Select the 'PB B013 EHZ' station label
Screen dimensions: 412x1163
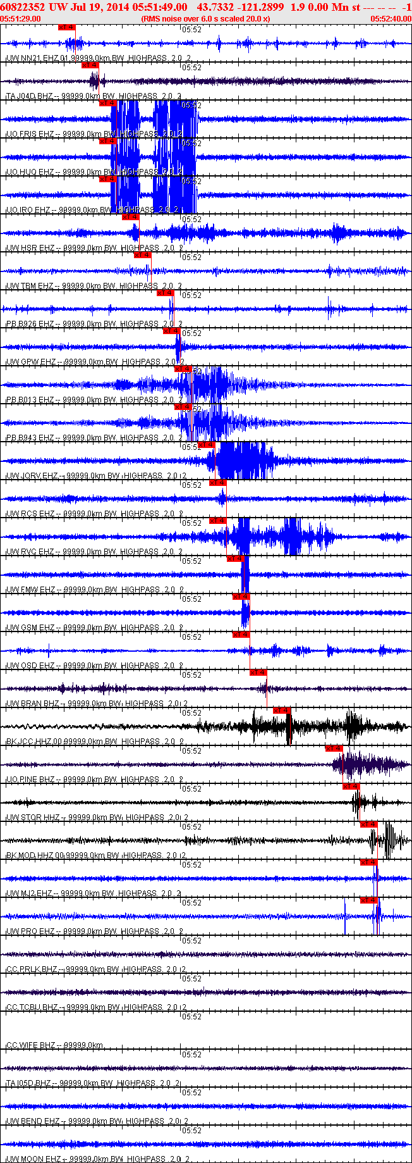coord(30,400)
